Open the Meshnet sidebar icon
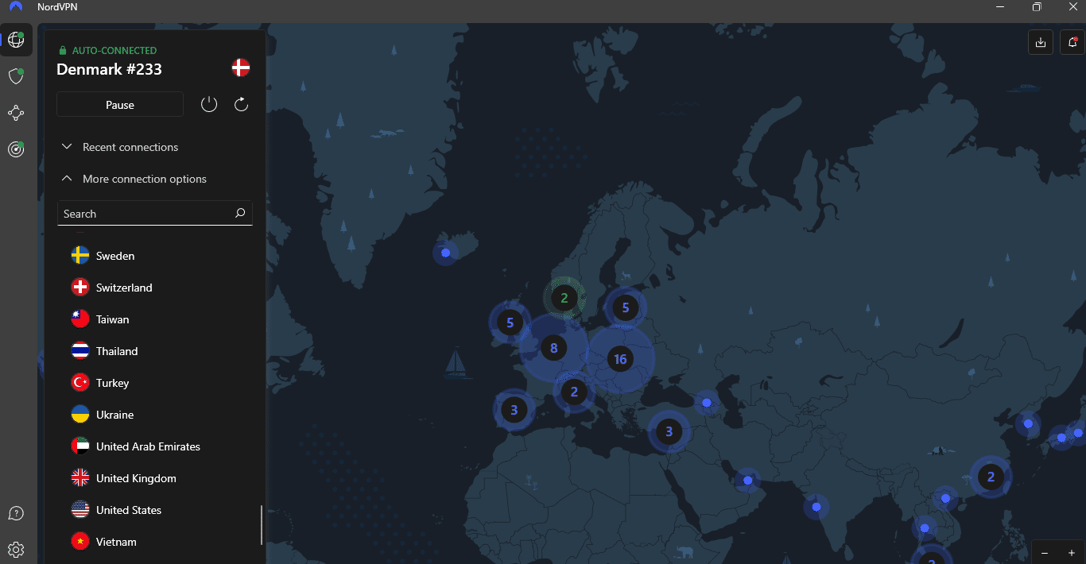 [16, 113]
